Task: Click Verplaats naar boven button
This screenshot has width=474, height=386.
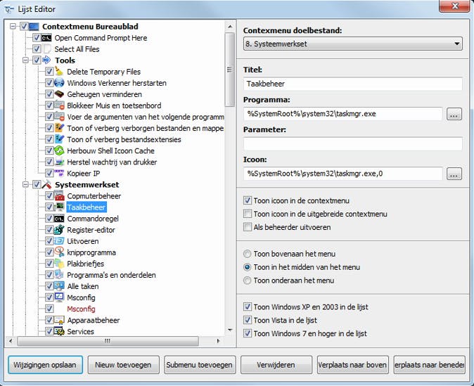Action: click(x=353, y=365)
